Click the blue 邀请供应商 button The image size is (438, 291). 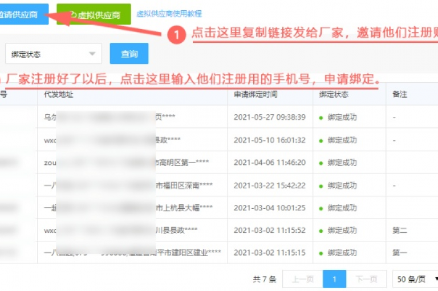[x=23, y=14]
